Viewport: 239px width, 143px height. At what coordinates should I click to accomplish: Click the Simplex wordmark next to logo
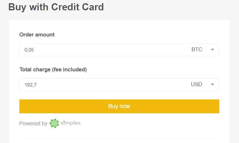(70, 123)
